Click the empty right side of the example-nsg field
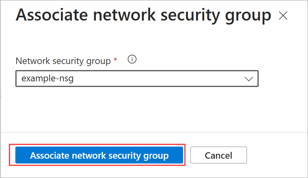This screenshot has height=178, width=308. coord(157,79)
